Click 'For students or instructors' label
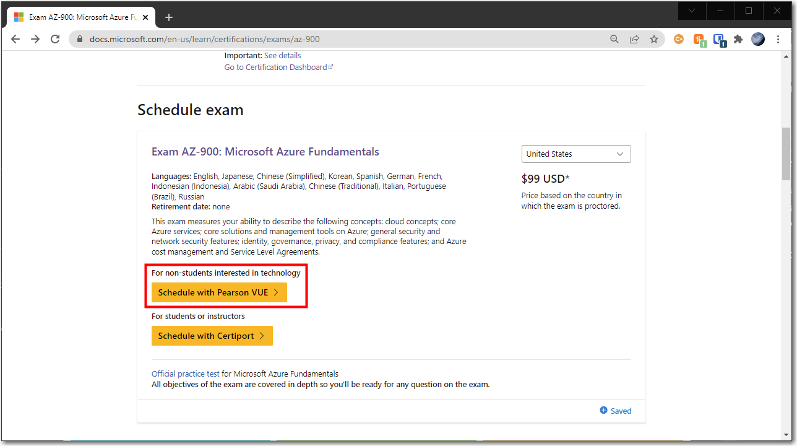797x446 pixels. point(198,316)
